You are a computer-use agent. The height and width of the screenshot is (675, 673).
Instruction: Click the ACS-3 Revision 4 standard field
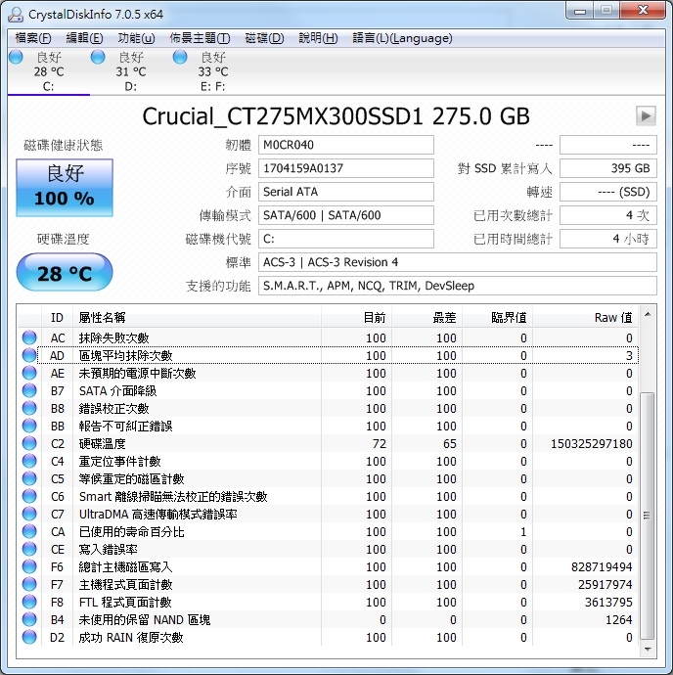tap(457, 262)
